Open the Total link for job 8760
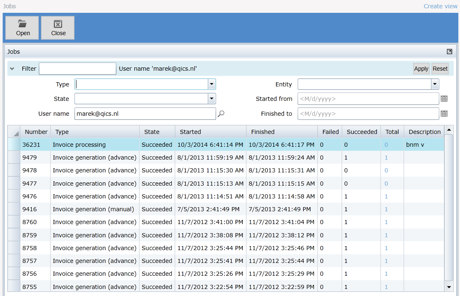Viewport: 460px width, 296px height. point(386,222)
